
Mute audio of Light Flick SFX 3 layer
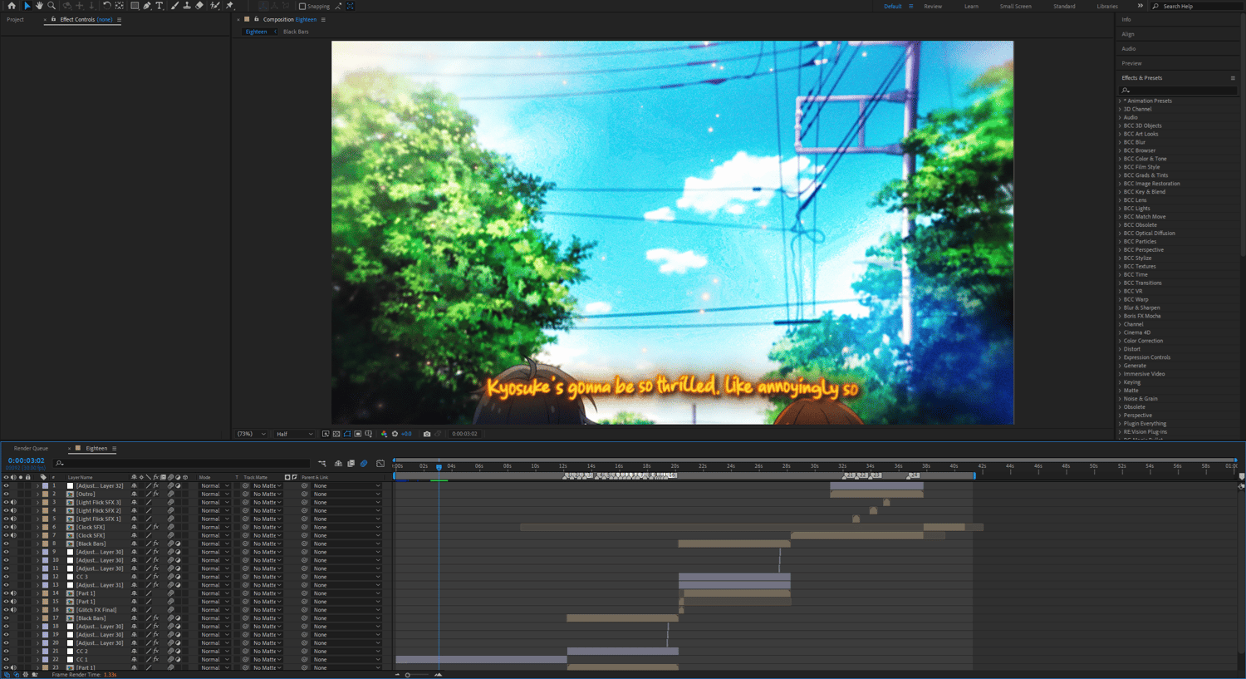pyautogui.click(x=13, y=502)
